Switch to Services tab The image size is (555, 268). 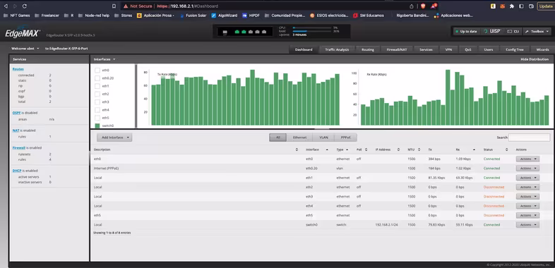(426, 49)
